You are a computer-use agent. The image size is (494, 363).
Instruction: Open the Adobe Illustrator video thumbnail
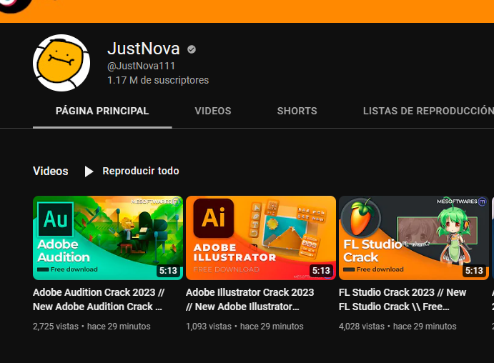tap(261, 238)
